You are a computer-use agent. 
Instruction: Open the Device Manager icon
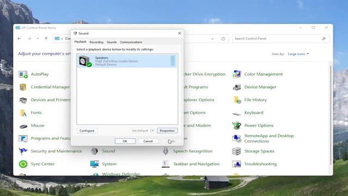tap(237, 87)
